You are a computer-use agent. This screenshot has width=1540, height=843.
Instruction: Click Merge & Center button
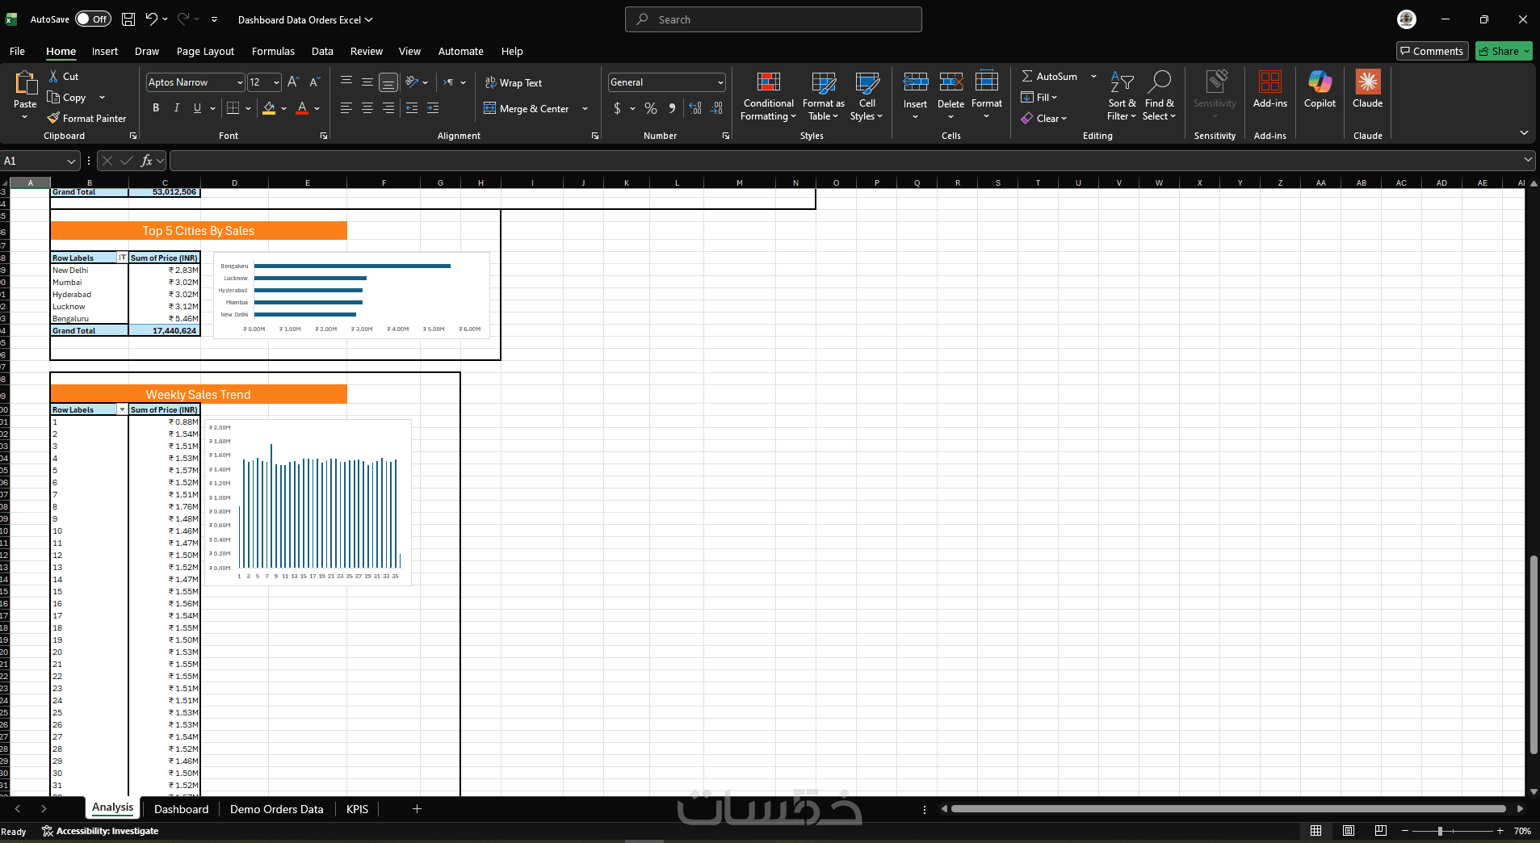pyautogui.click(x=527, y=108)
